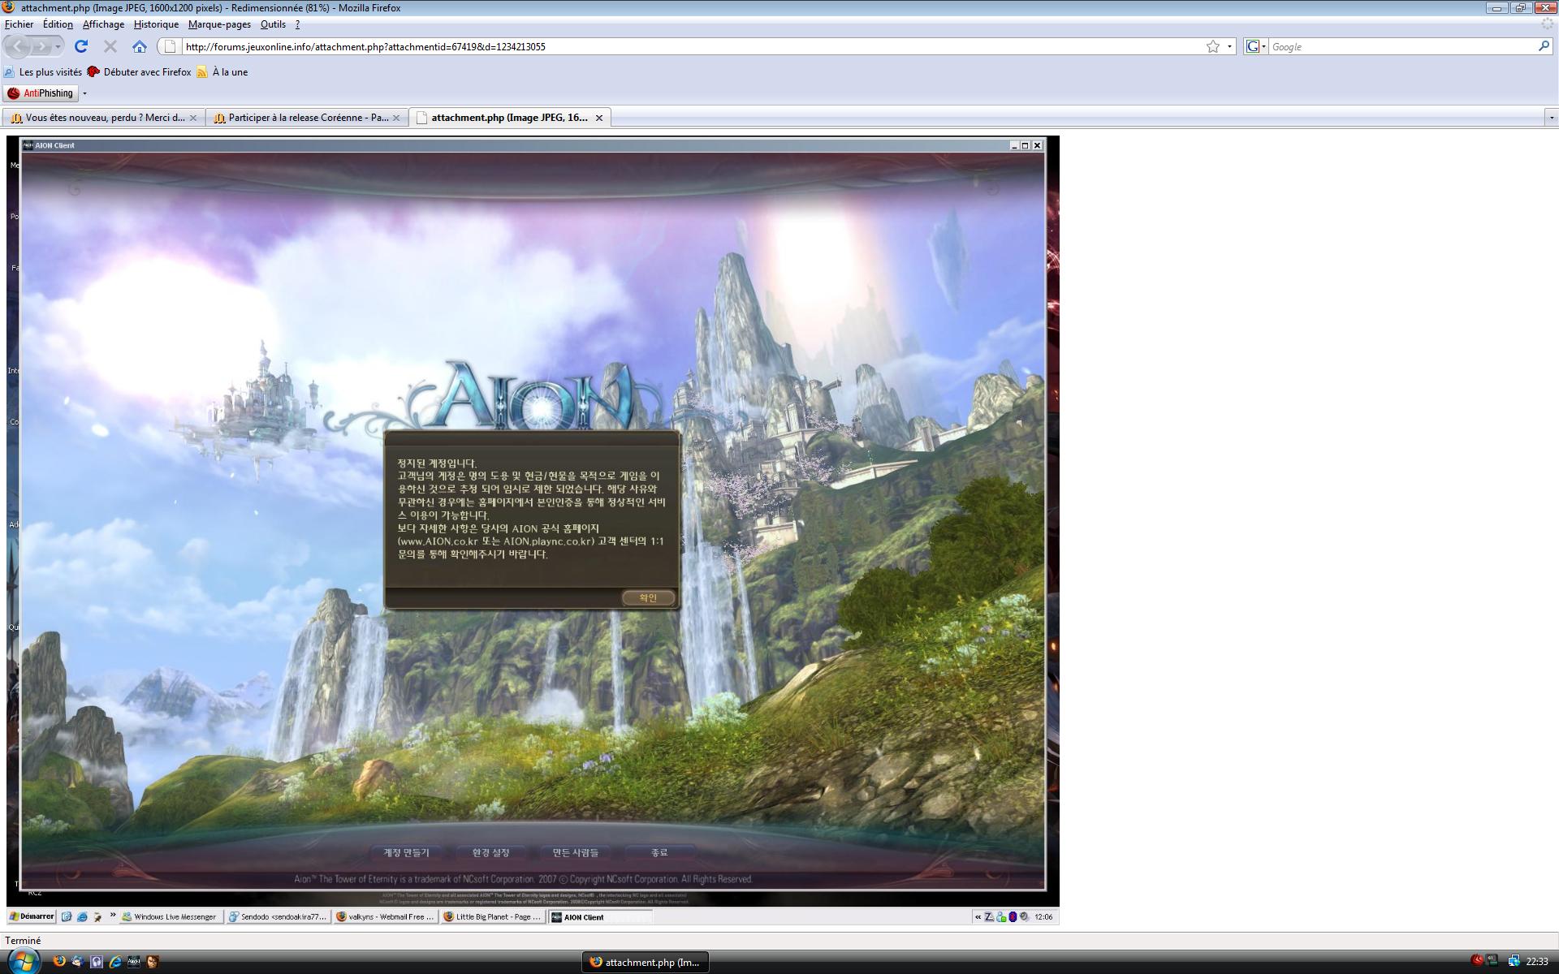Stop loading with the X toolbar icon
The height and width of the screenshot is (974, 1559).
pos(110,46)
